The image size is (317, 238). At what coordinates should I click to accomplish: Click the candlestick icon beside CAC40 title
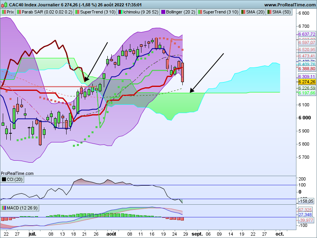click(x=4, y=4)
